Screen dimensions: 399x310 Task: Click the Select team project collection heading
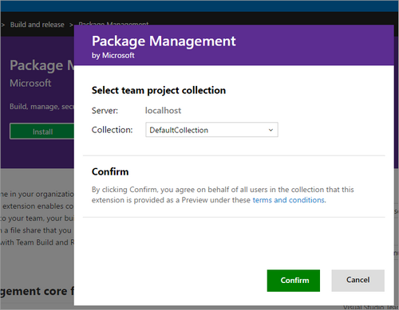click(x=159, y=90)
